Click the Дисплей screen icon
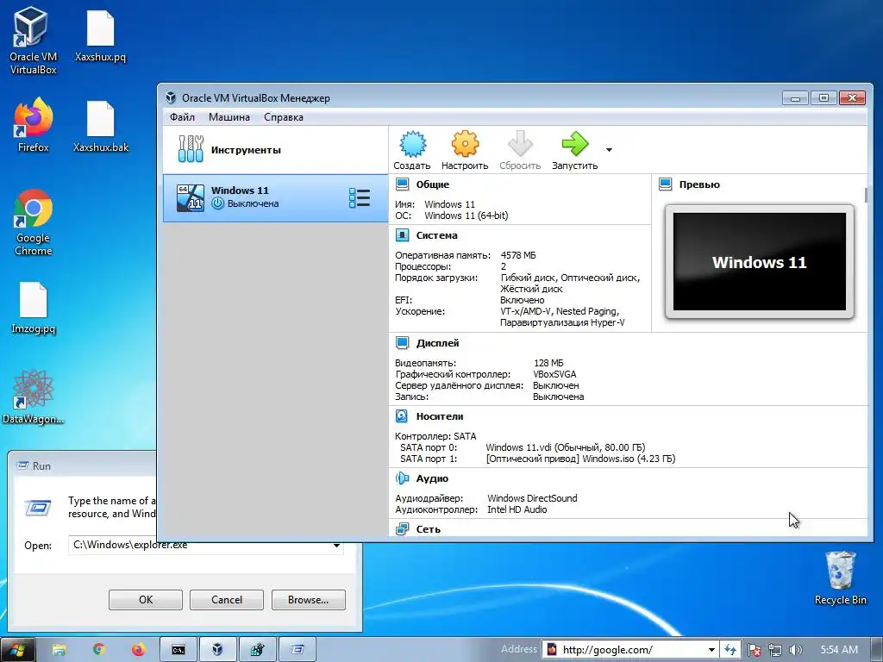This screenshot has height=662, width=883. tap(402, 343)
